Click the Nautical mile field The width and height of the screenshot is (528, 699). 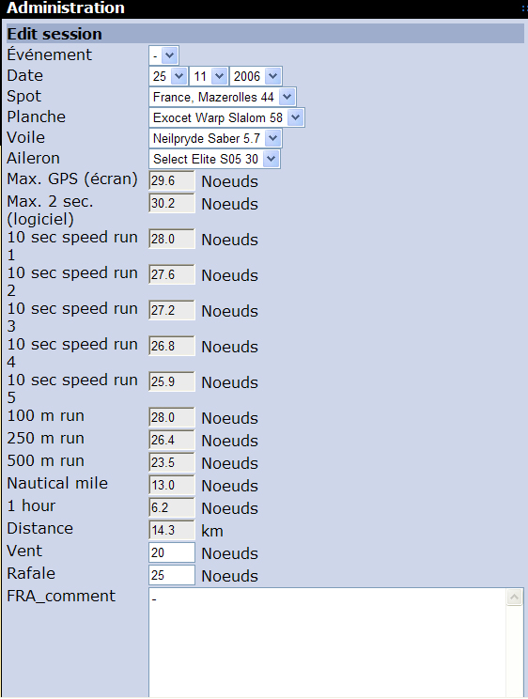[172, 485]
